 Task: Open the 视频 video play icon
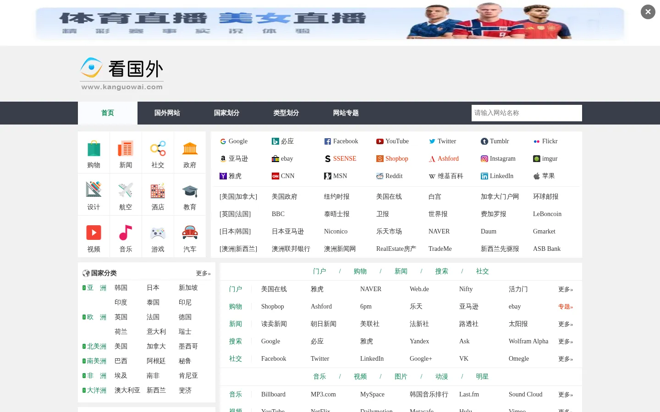pos(93,233)
